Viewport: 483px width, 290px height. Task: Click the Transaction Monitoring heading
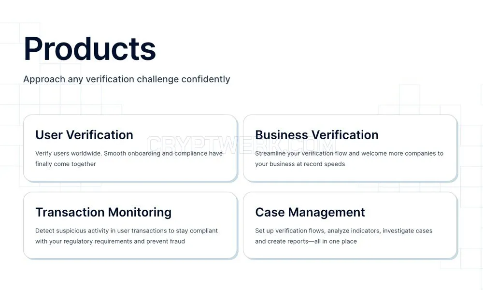[x=103, y=212]
